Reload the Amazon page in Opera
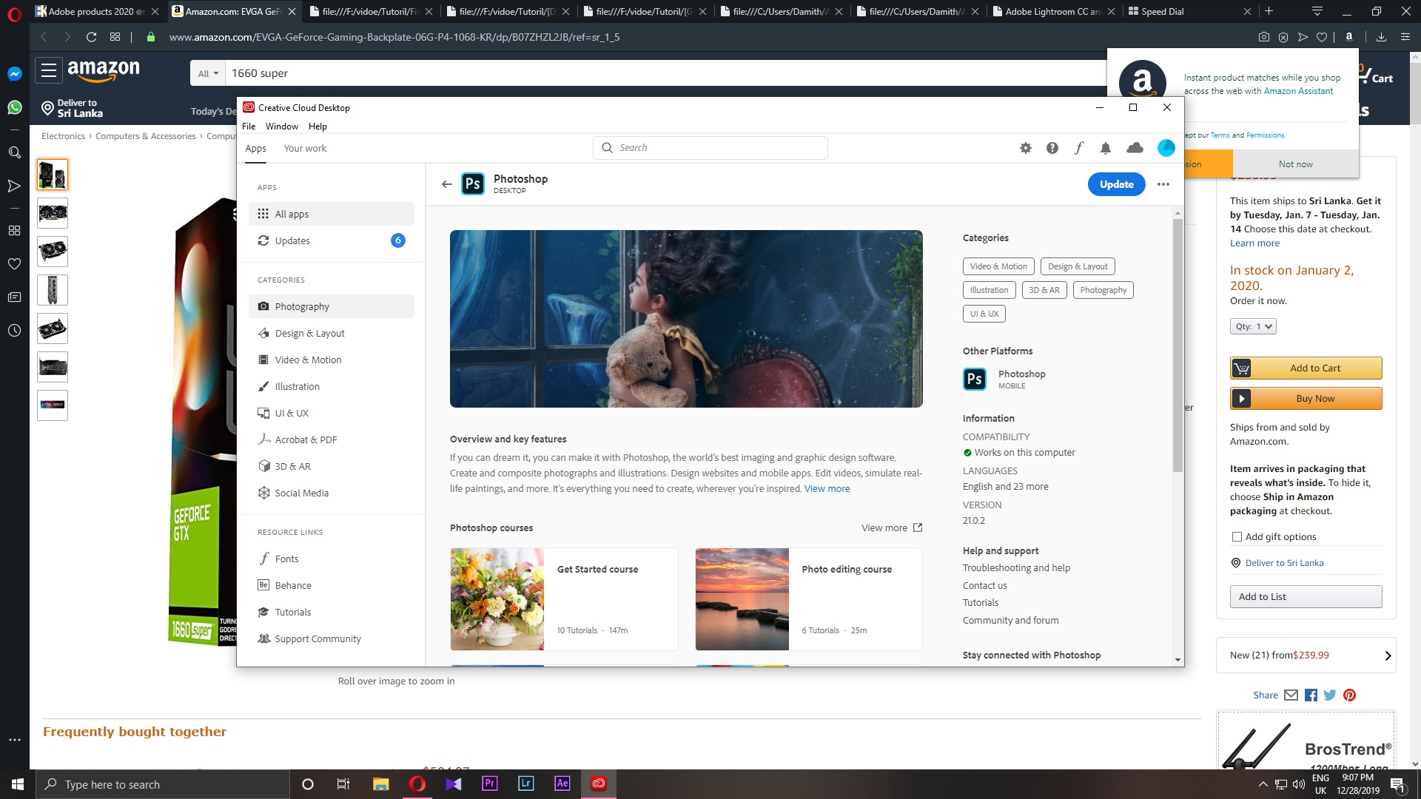Image resolution: width=1421 pixels, height=799 pixels. pyautogui.click(x=91, y=37)
